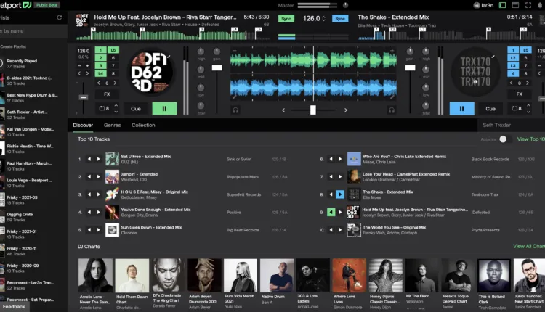
Task: Move crossfader left with left arrow
Action: (283, 110)
